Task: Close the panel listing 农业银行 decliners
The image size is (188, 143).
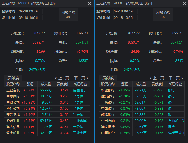Action: point(184,4)
